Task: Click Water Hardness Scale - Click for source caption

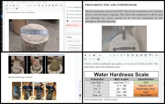Action: coord(101,99)
